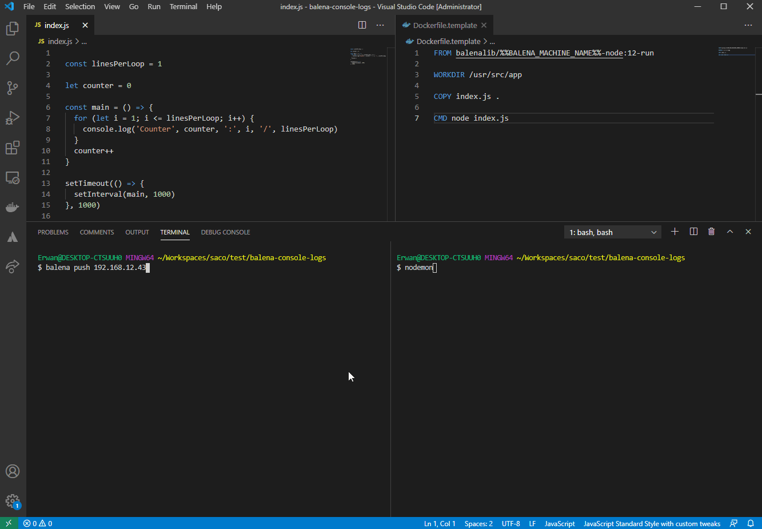Click 'JavaScript Standard Style with custom tweaks' status
Viewport: 762px width, 529px height.
652,523
